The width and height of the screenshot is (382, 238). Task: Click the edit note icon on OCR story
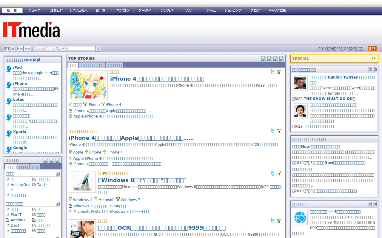tap(279, 221)
